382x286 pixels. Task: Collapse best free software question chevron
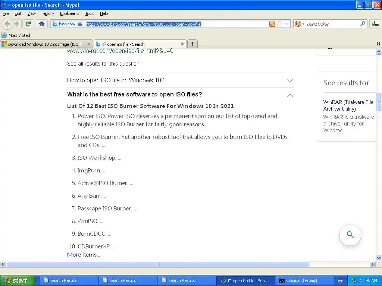pos(289,95)
